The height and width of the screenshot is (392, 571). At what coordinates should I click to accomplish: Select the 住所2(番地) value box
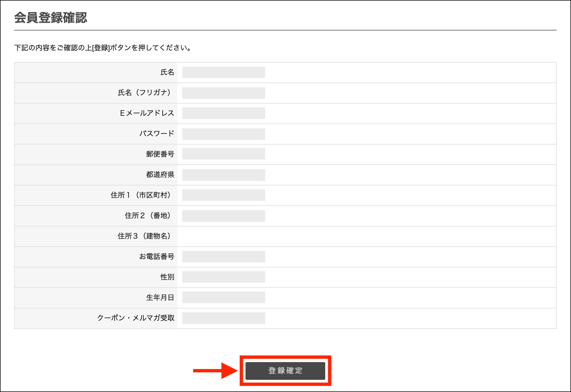pyautogui.click(x=223, y=216)
